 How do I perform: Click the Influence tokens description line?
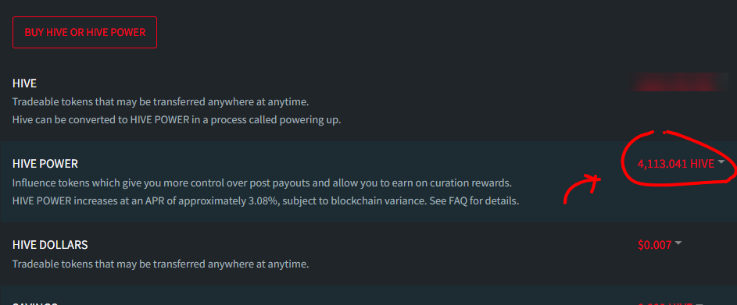point(262,183)
